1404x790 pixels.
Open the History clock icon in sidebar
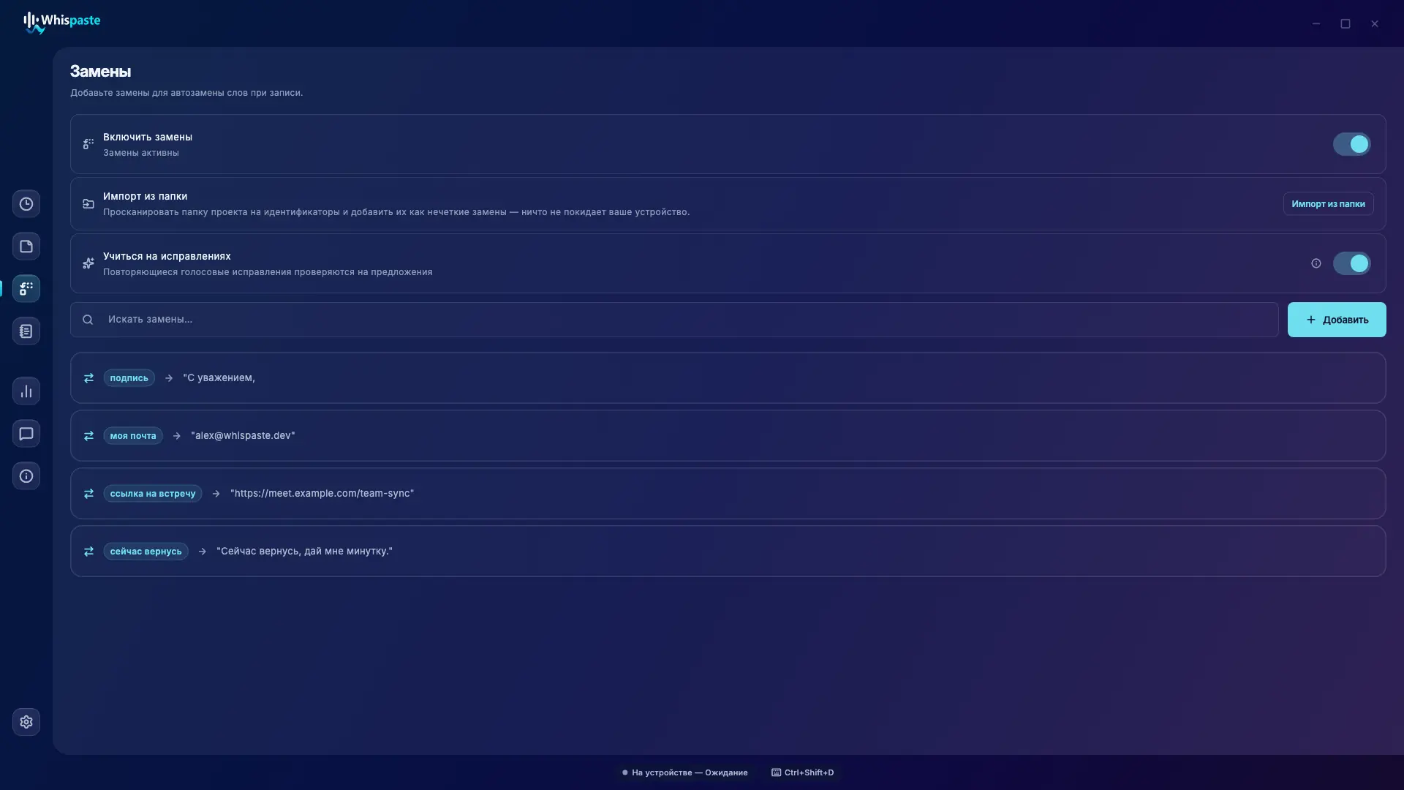(26, 204)
